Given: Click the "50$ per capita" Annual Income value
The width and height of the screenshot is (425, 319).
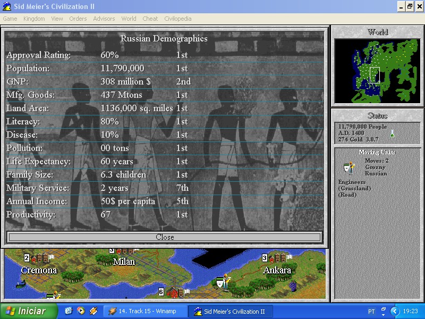Looking at the screenshot, I should coord(127,202).
